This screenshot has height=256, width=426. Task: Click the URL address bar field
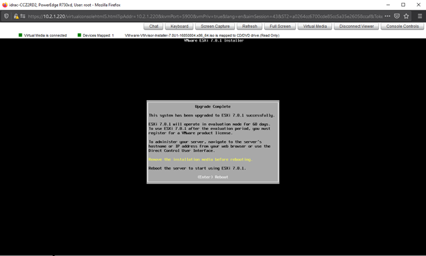point(205,16)
